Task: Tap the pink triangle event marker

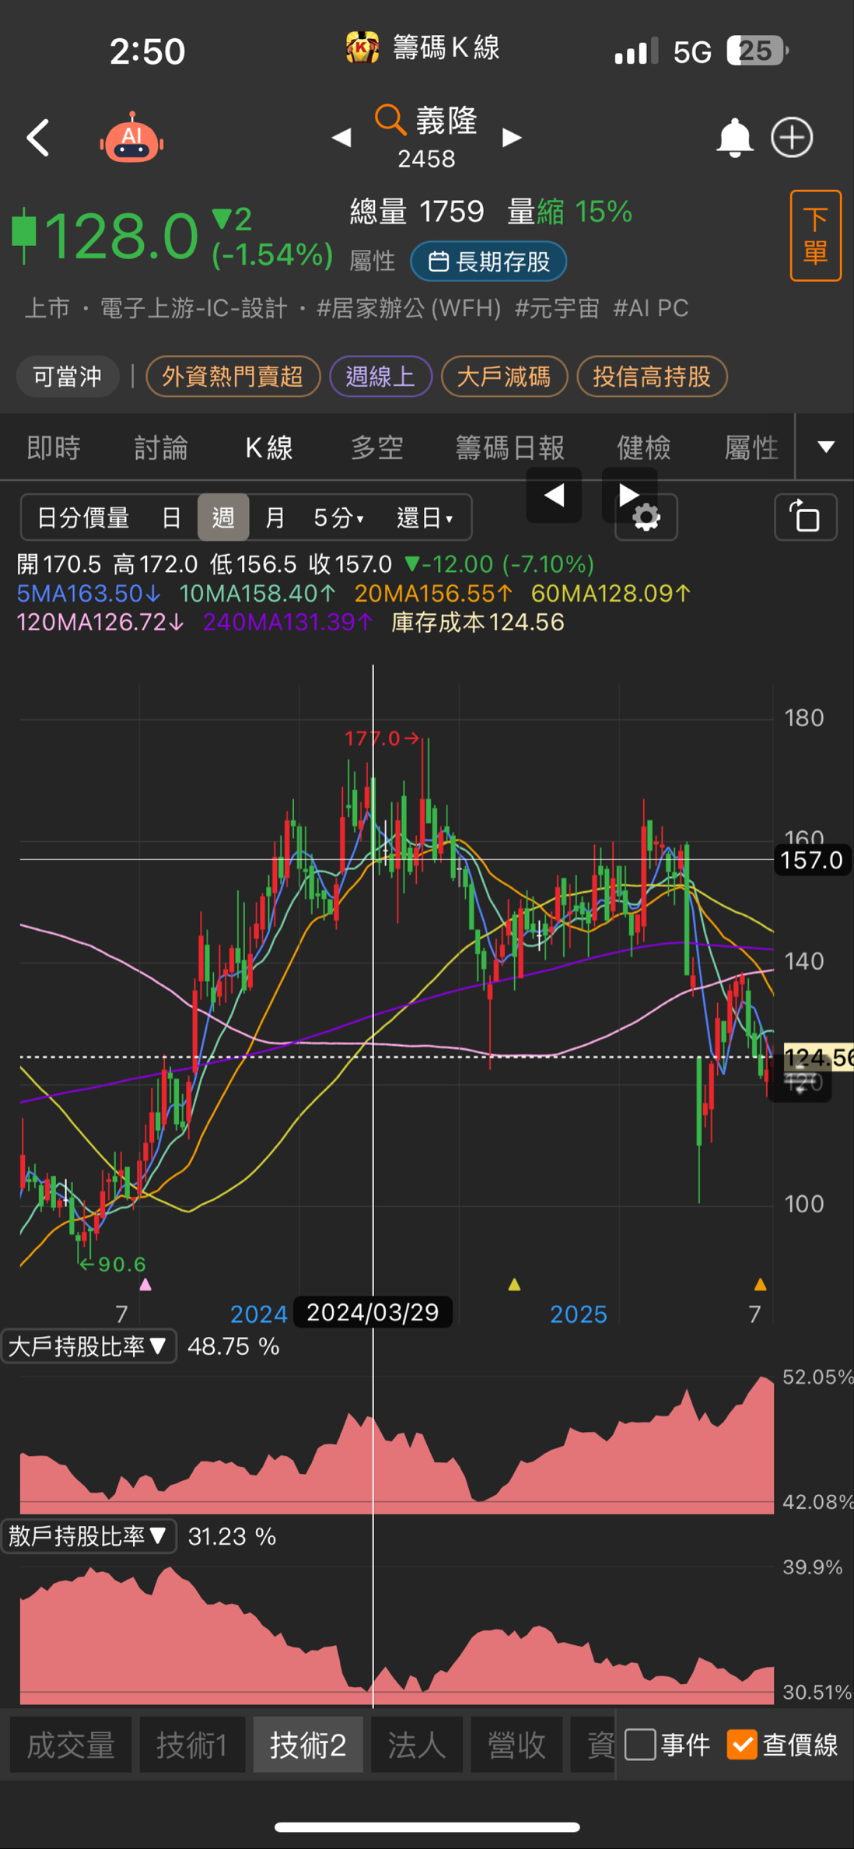Action: (x=145, y=1285)
